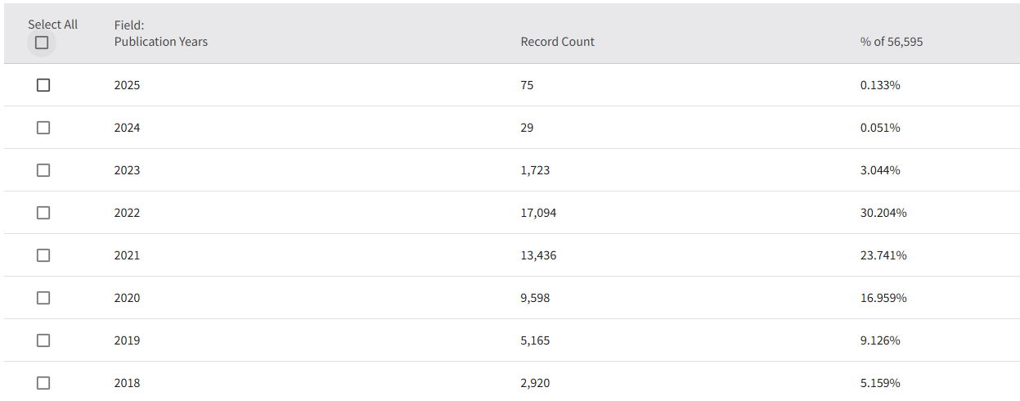The image size is (1020, 401).
Task: Click the 1,723 record count value
Action: point(535,170)
